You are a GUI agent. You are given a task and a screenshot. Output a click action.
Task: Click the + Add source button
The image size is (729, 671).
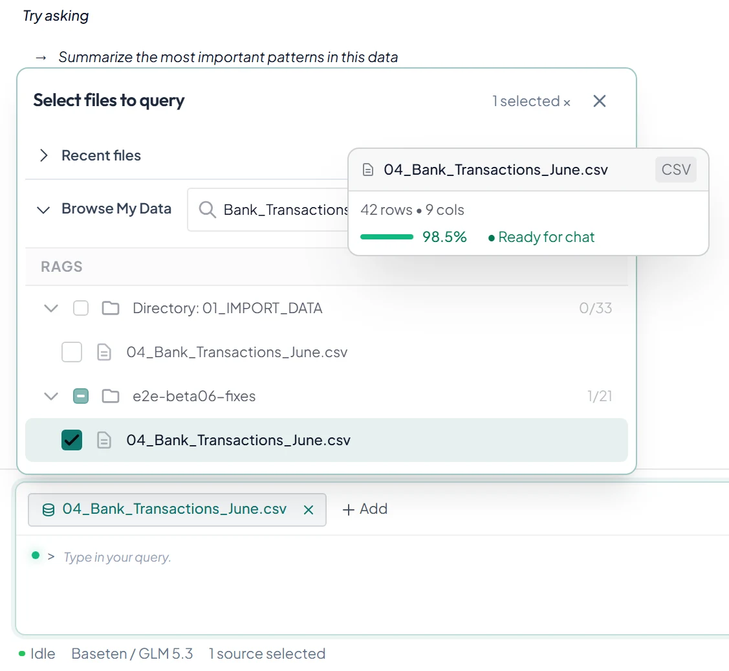[365, 509]
